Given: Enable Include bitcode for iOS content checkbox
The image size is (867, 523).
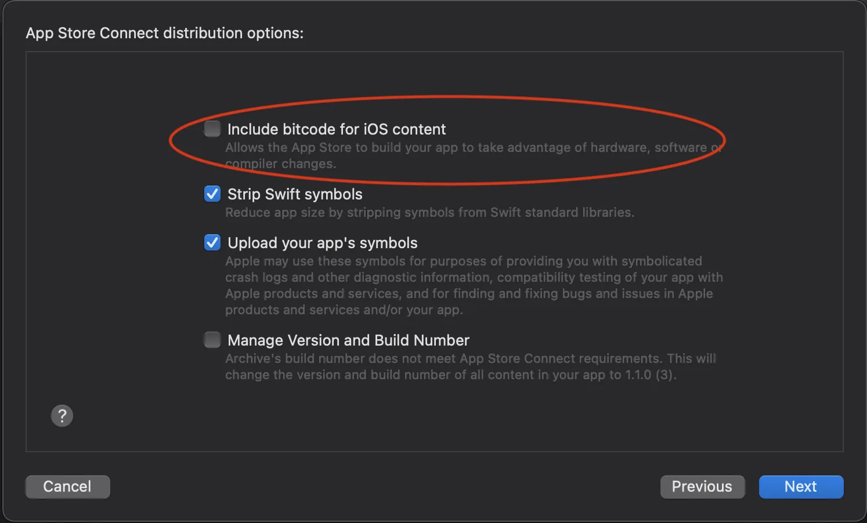Looking at the screenshot, I should pos(212,129).
